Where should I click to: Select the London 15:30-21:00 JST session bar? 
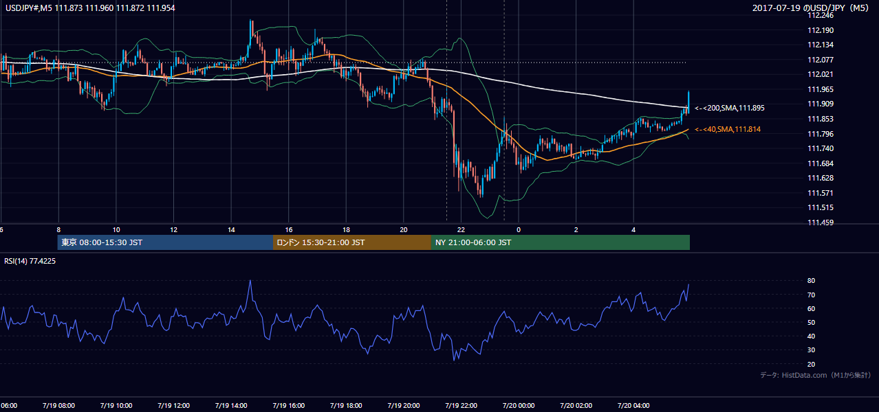coord(352,242)
